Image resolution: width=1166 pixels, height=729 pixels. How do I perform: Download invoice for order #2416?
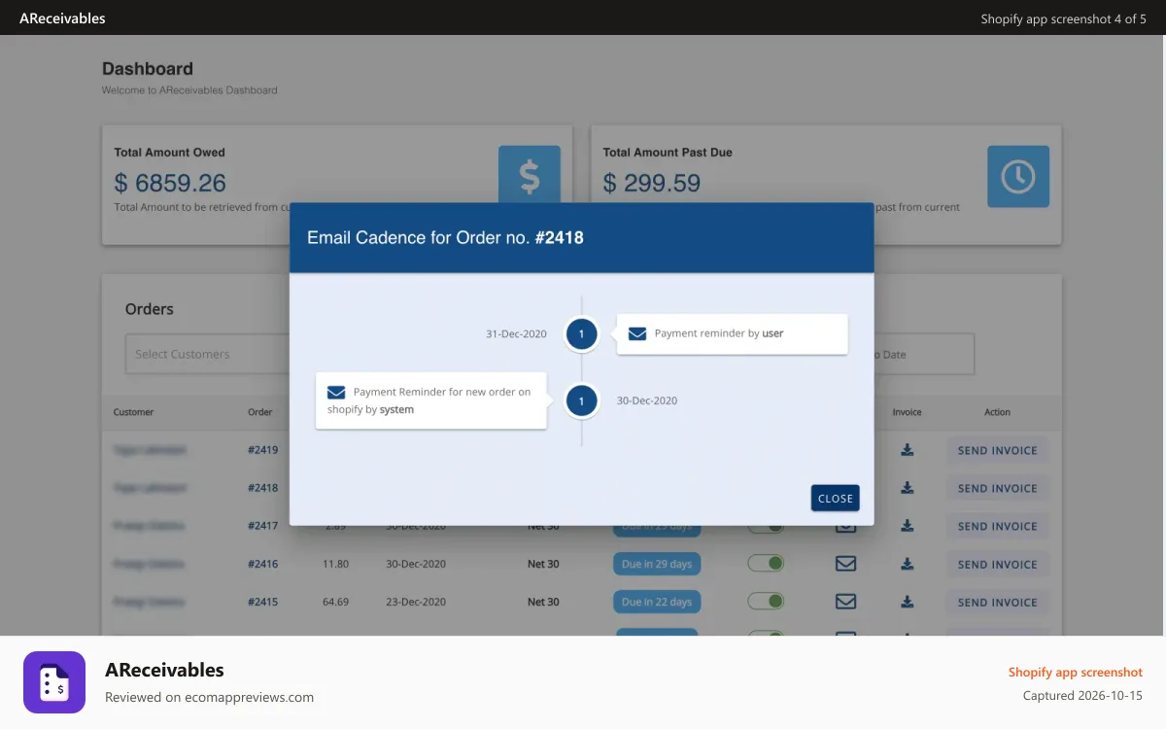[907, 564]
